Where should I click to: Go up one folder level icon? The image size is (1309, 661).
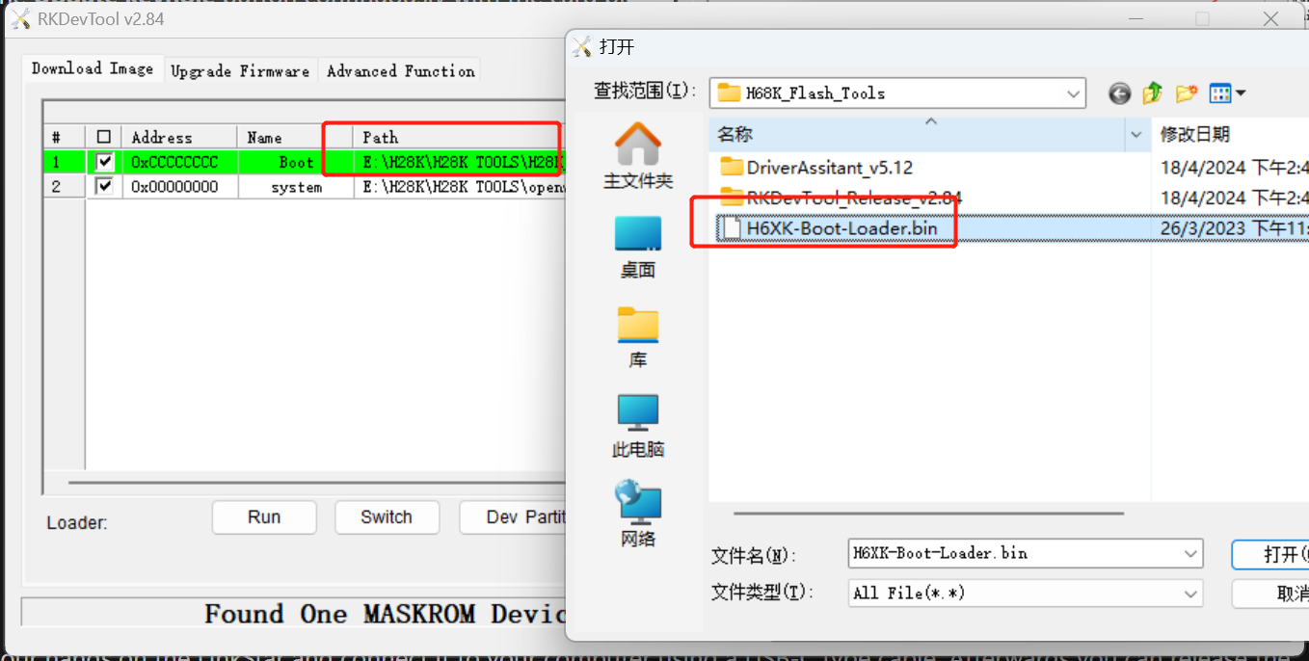click(1153, 93)
